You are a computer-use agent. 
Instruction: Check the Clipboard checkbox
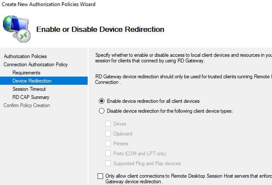click(108, 134)
